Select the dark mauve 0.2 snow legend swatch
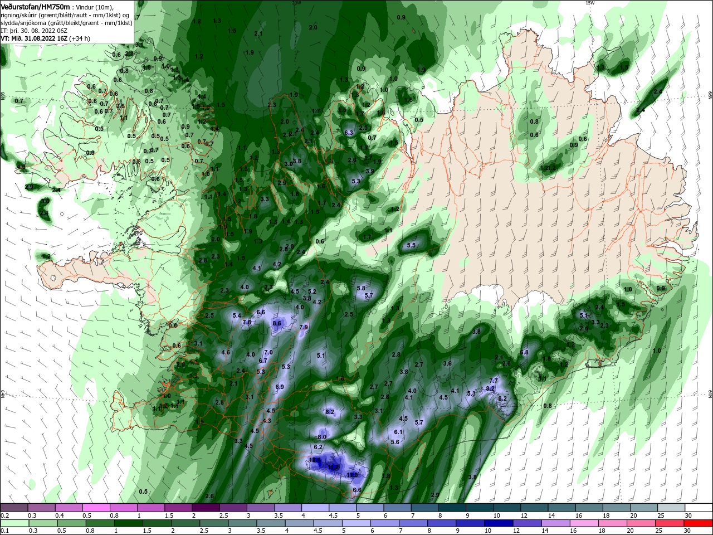 point(14,508)
